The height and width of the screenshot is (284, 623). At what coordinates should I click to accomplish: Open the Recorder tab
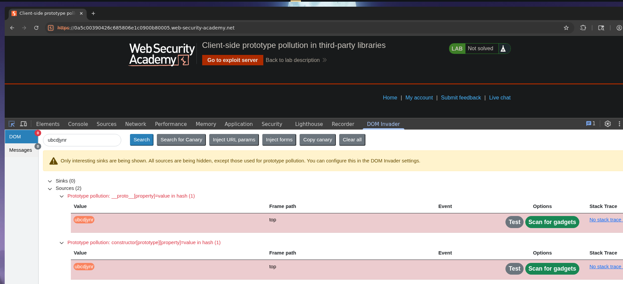343,124
